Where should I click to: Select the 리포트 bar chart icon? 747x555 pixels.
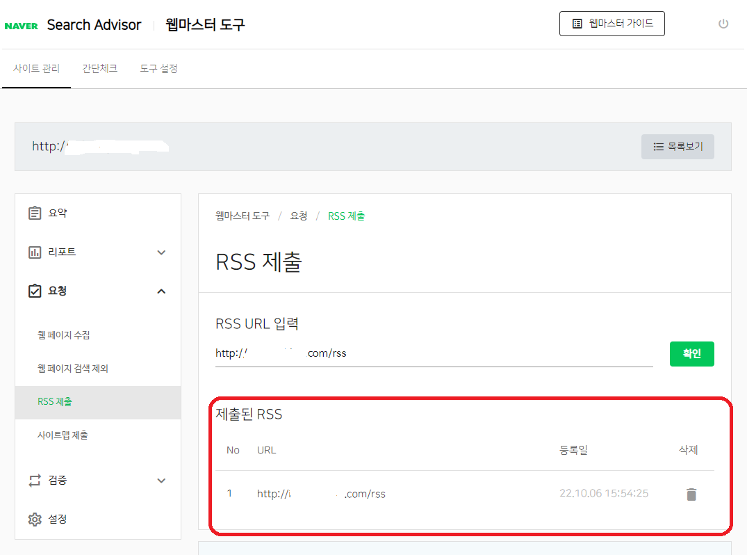click(35, 252)
